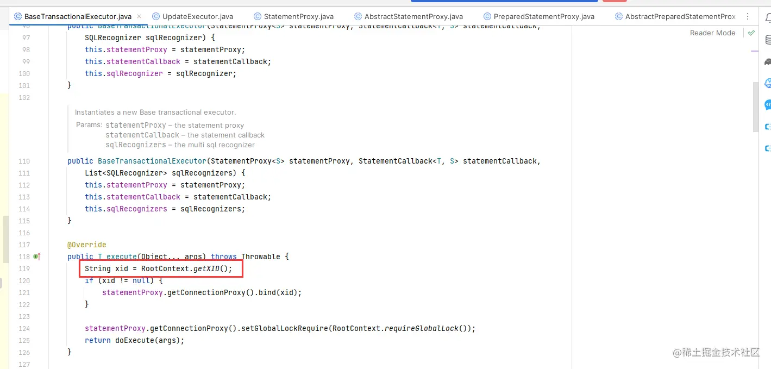771x369 pixels.
Task: Open the Notifications bell tool window
Action: click(x=768, y=17)
